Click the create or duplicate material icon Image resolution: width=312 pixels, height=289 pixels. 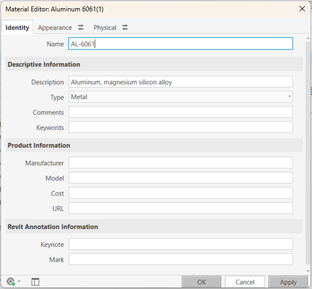coord(11,282)
